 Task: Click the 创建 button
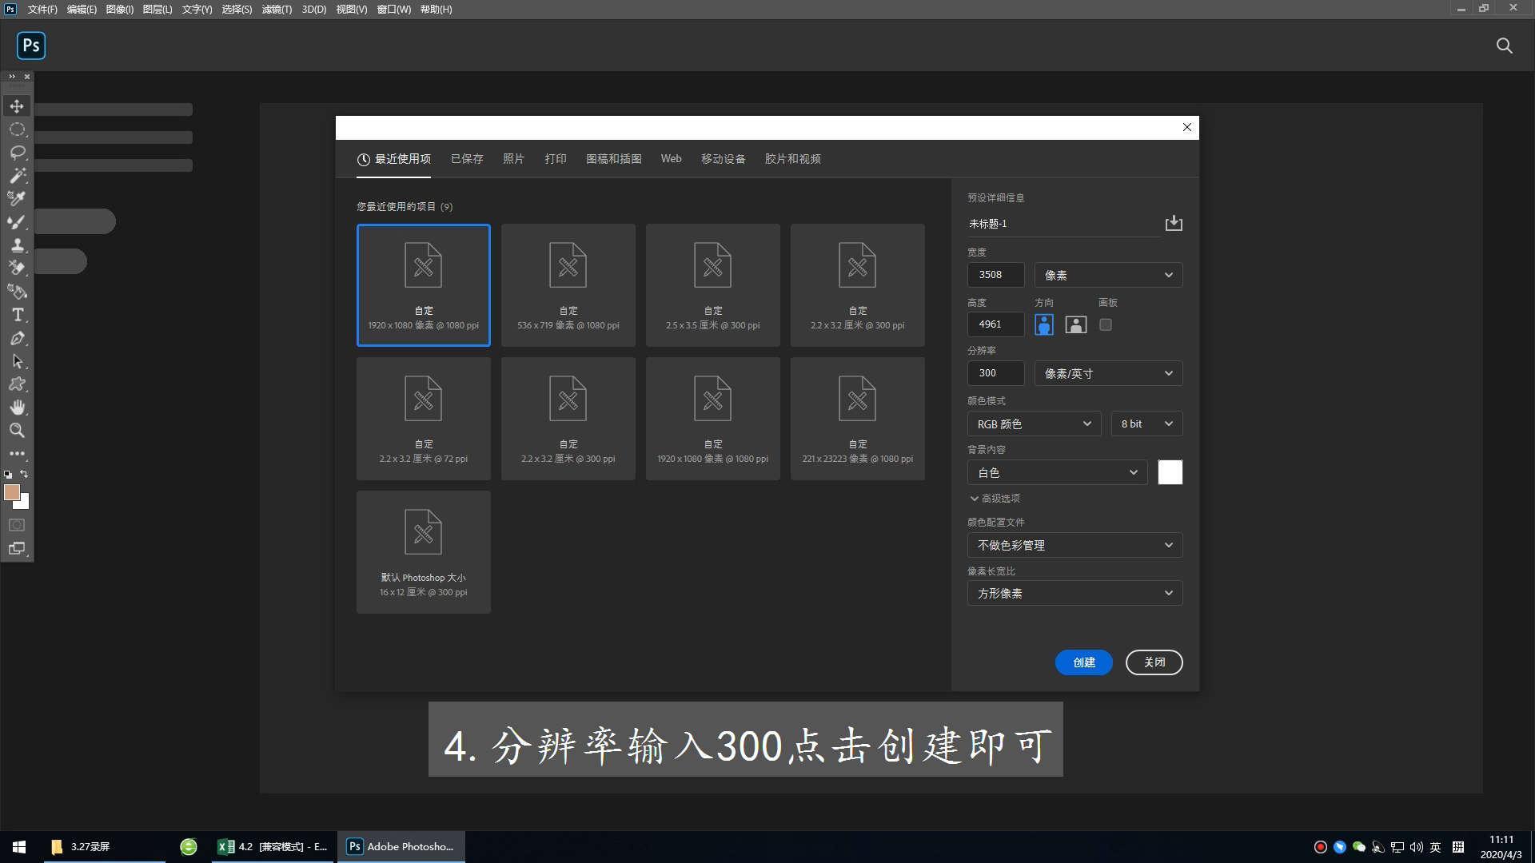[x=1083, y=662]
